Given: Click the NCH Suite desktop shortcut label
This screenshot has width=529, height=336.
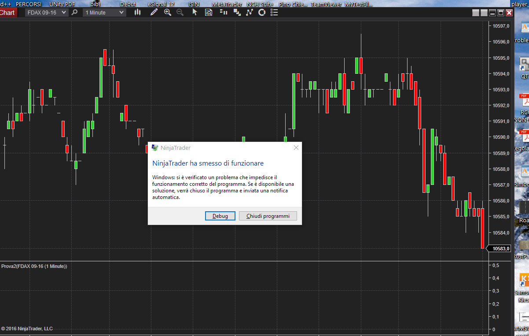Looking at the screenshot, I should pos(260,4).
